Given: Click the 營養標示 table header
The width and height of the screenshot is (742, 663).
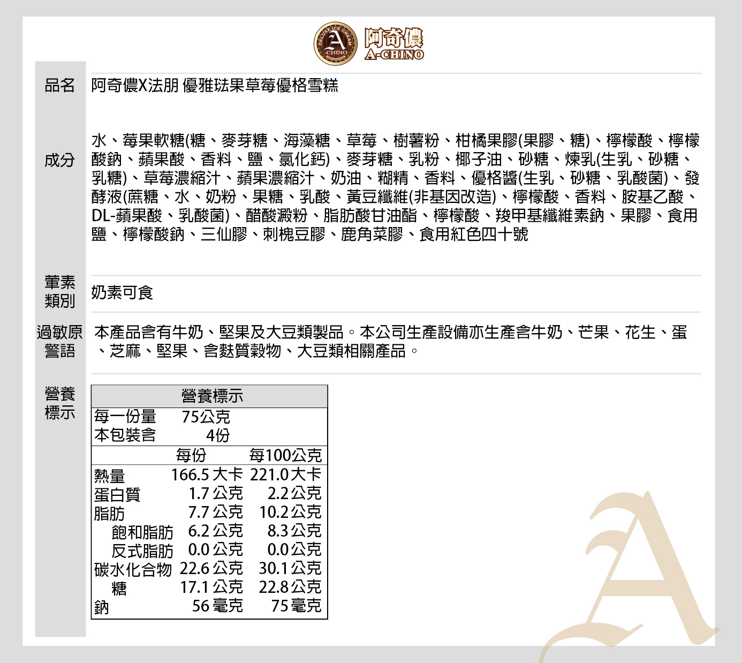Looking at the screenshot, I should (x=209, y=396).
